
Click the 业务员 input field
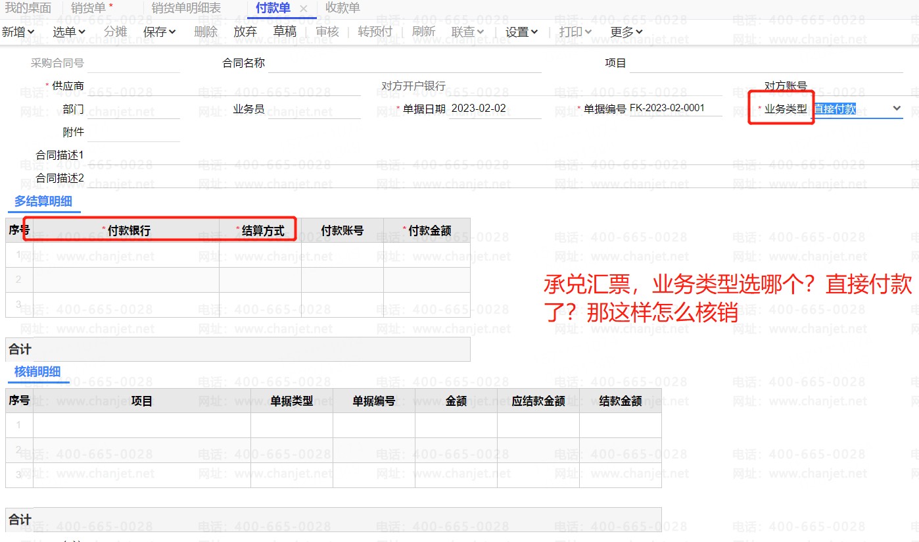click(x=314, y=110)
